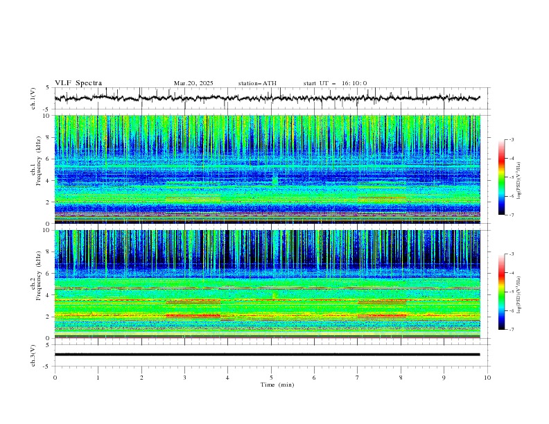This screenshot has width=549, height=424.
Task: Click the ch.2 color bar log(PSD) label
Action: point(519,295)
